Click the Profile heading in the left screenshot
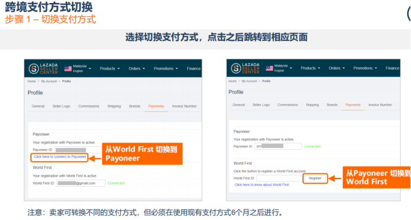The image size is (411, 220). coord(35,93)
